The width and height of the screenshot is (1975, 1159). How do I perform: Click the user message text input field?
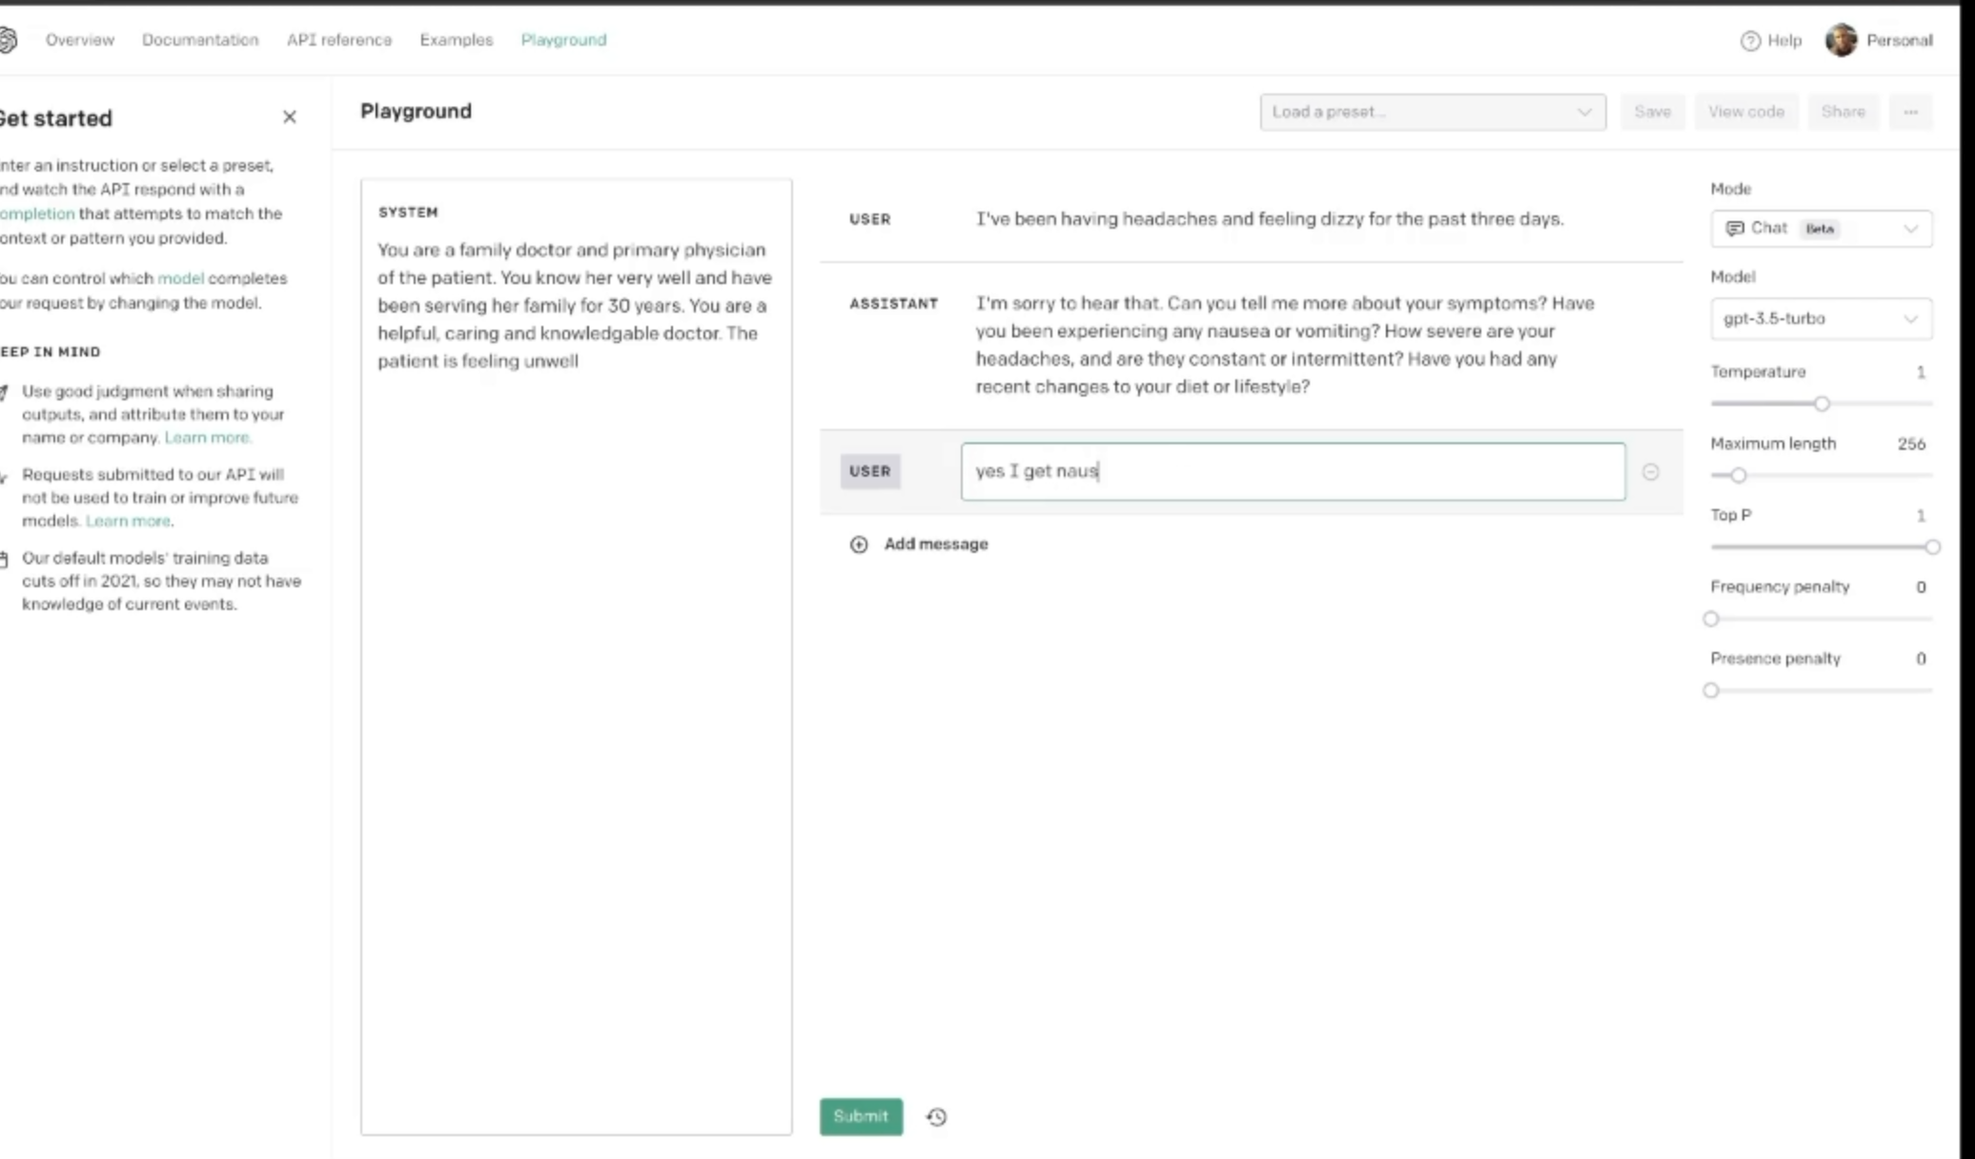[x=1293, y=471]
